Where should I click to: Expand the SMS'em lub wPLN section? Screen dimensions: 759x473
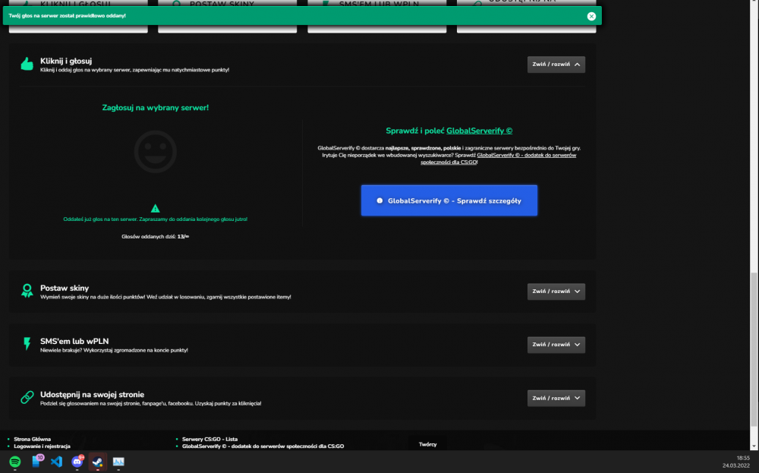pyautogui.click(x=556, y=345)
